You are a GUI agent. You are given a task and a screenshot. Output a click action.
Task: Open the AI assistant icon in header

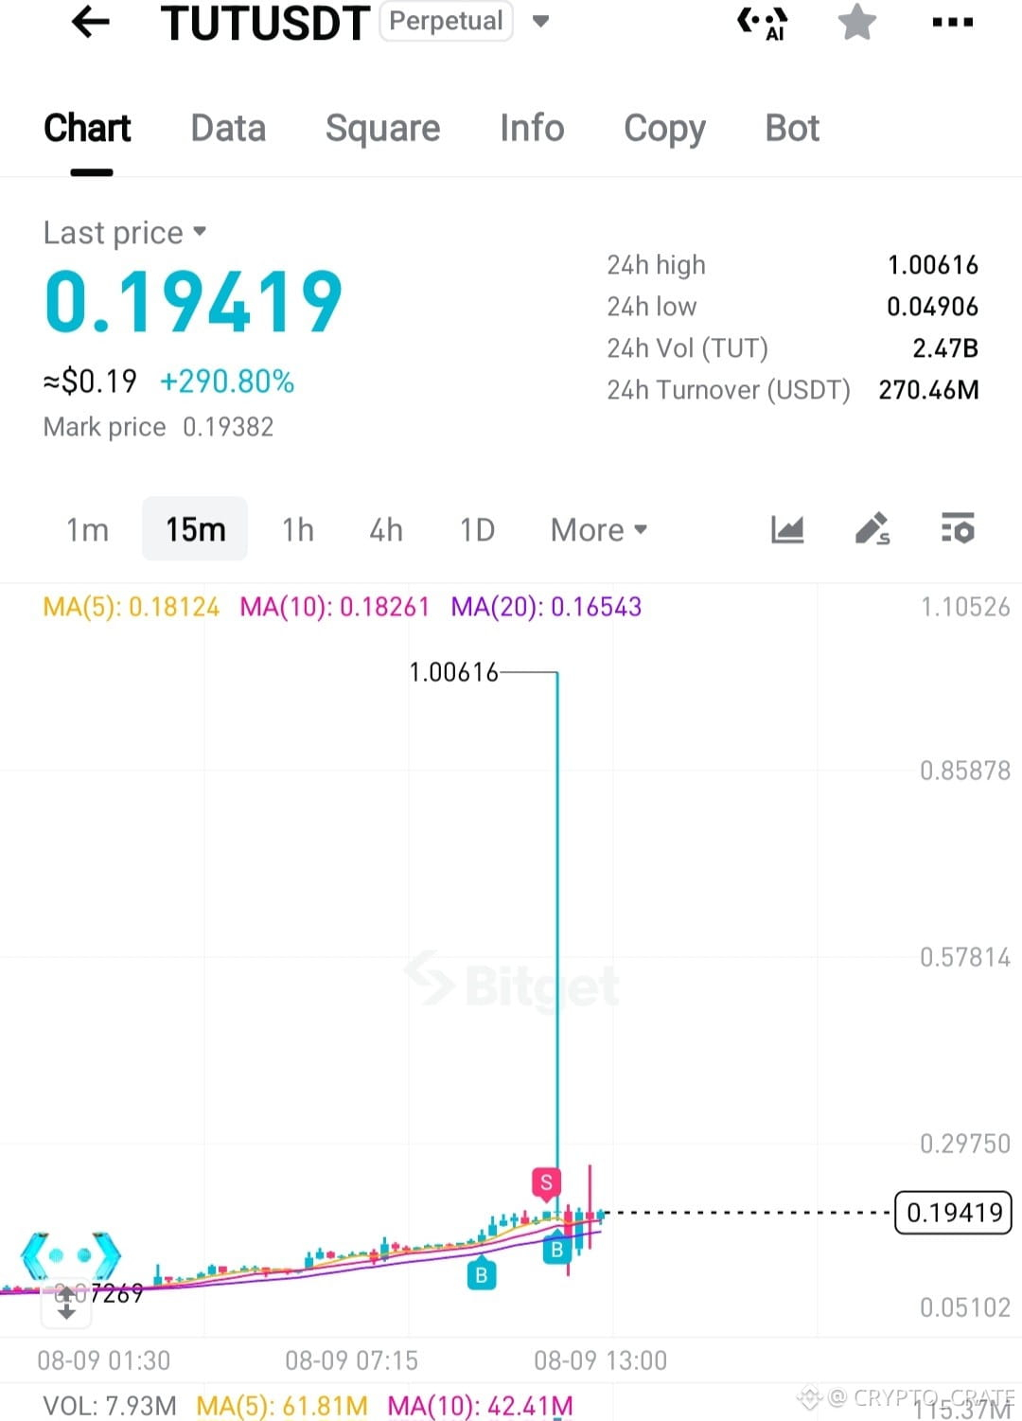point(763,23)
